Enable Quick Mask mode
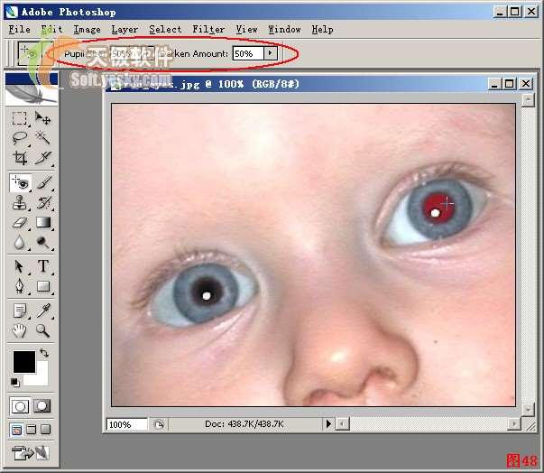544x473 pixels. click(x=42, y=405)
